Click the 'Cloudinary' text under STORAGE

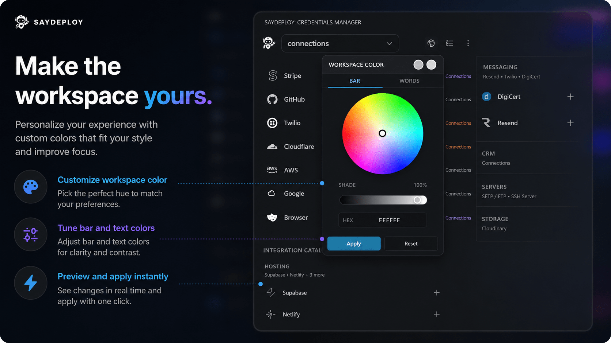point(494,229)
